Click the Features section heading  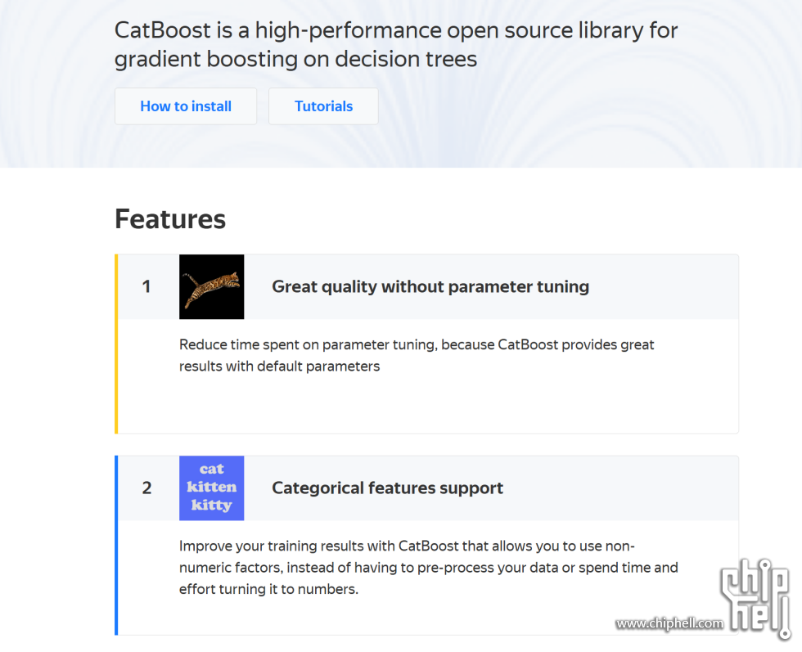170,219
